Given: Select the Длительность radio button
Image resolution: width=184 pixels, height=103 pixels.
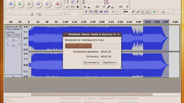Looking at the screenshot, I should 97,98.
